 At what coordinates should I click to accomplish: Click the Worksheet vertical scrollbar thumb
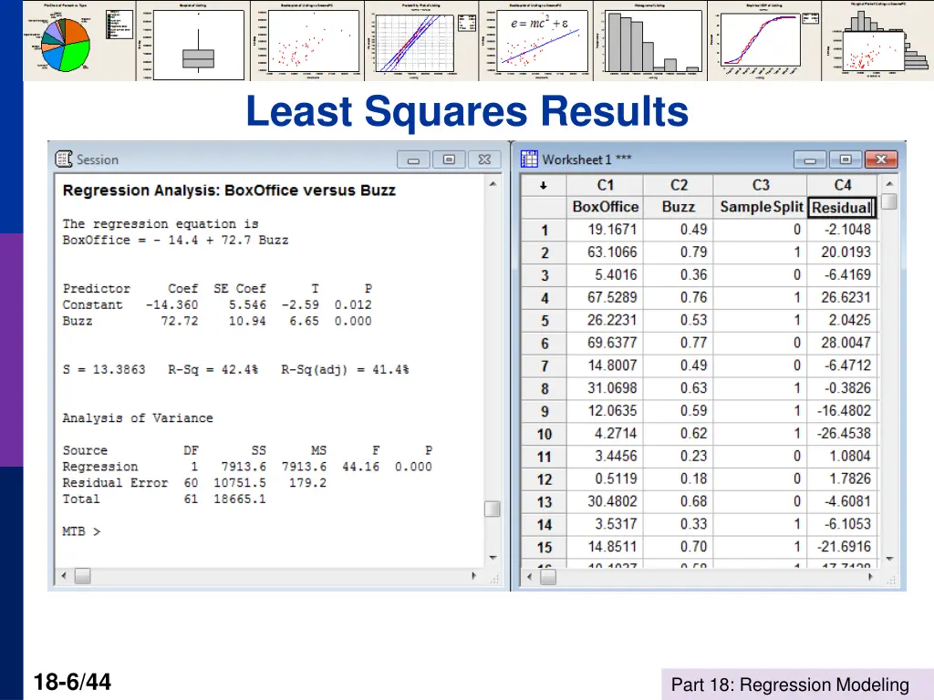pos(888,201)
